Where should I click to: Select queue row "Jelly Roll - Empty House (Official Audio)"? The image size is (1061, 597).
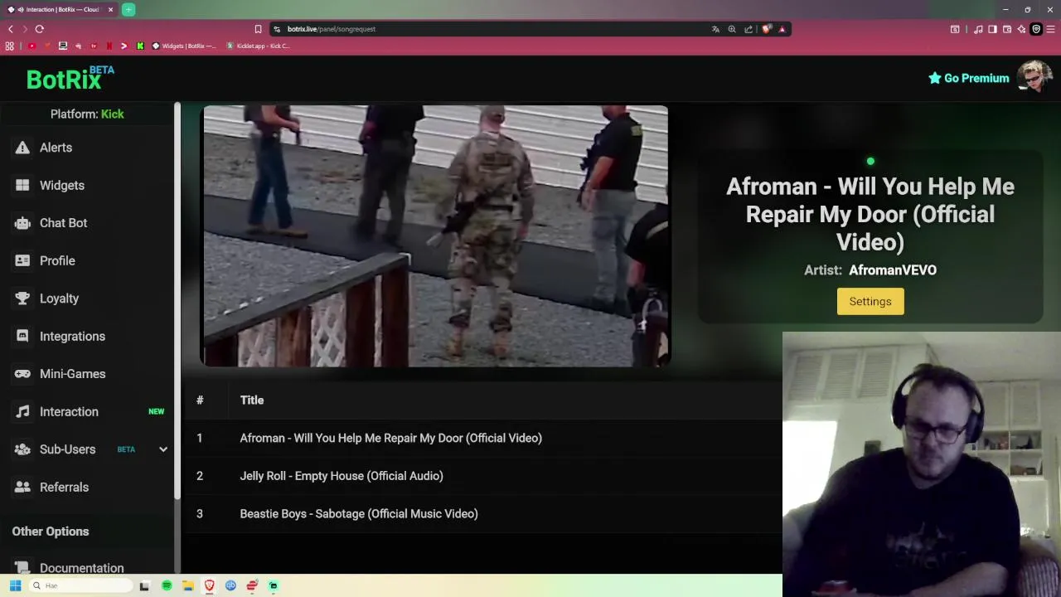coord(482,476)
